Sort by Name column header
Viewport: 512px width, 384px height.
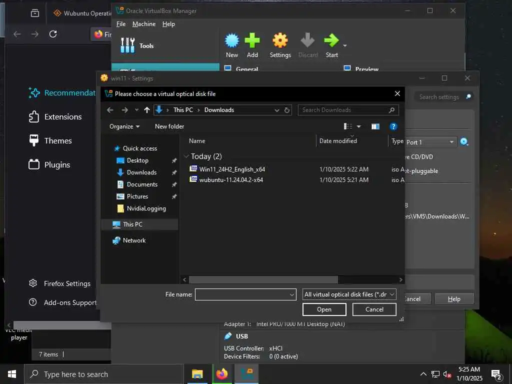pos(197,140)
